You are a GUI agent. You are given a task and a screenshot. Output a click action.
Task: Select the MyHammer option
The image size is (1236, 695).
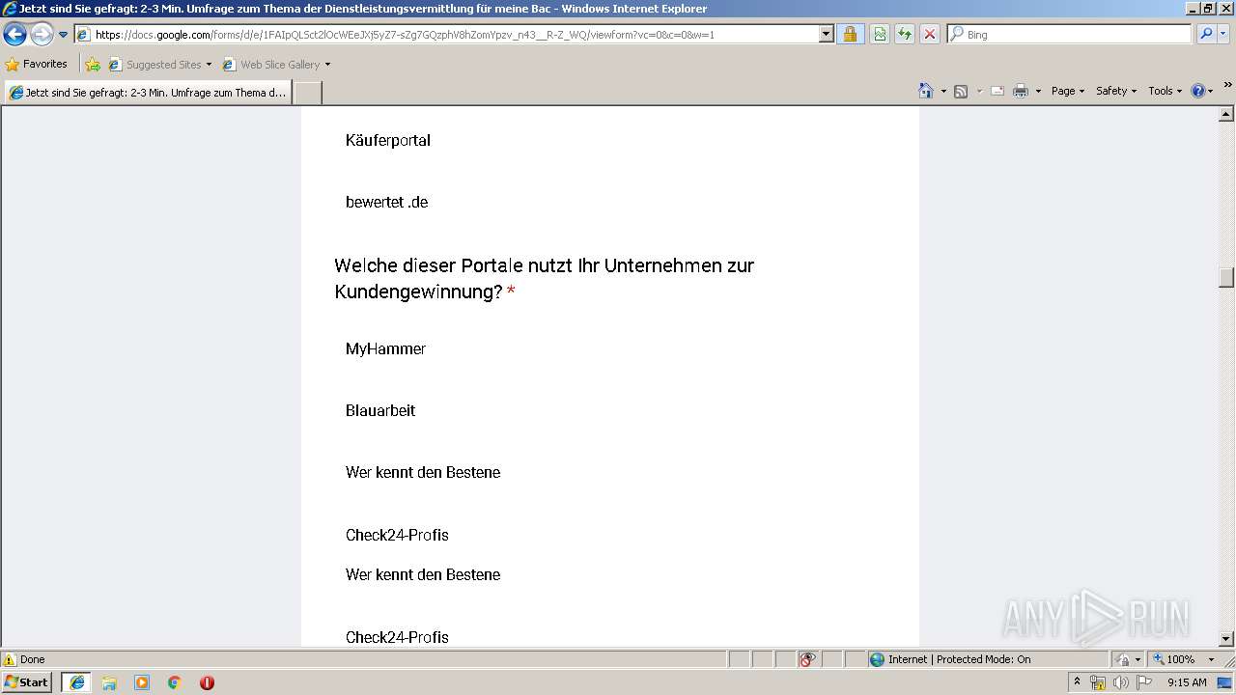pyautogui.click(x=385, y=348)
